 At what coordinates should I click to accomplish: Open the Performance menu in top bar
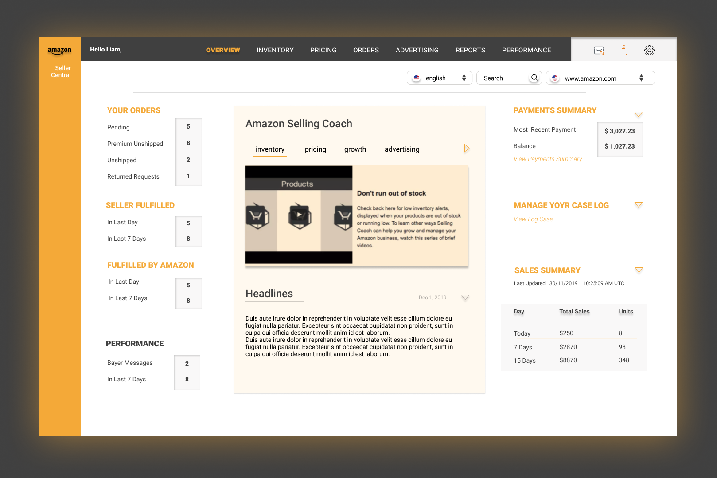point(526,50)
